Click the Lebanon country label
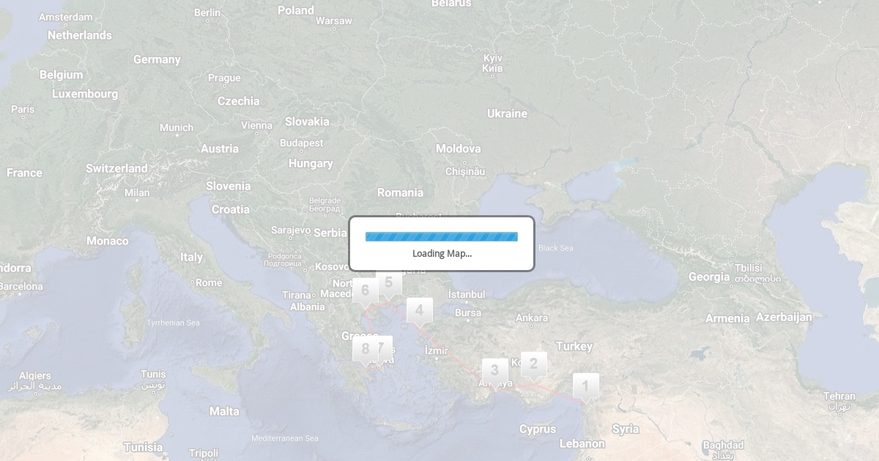The image size is (879, 461). point(582,443)
